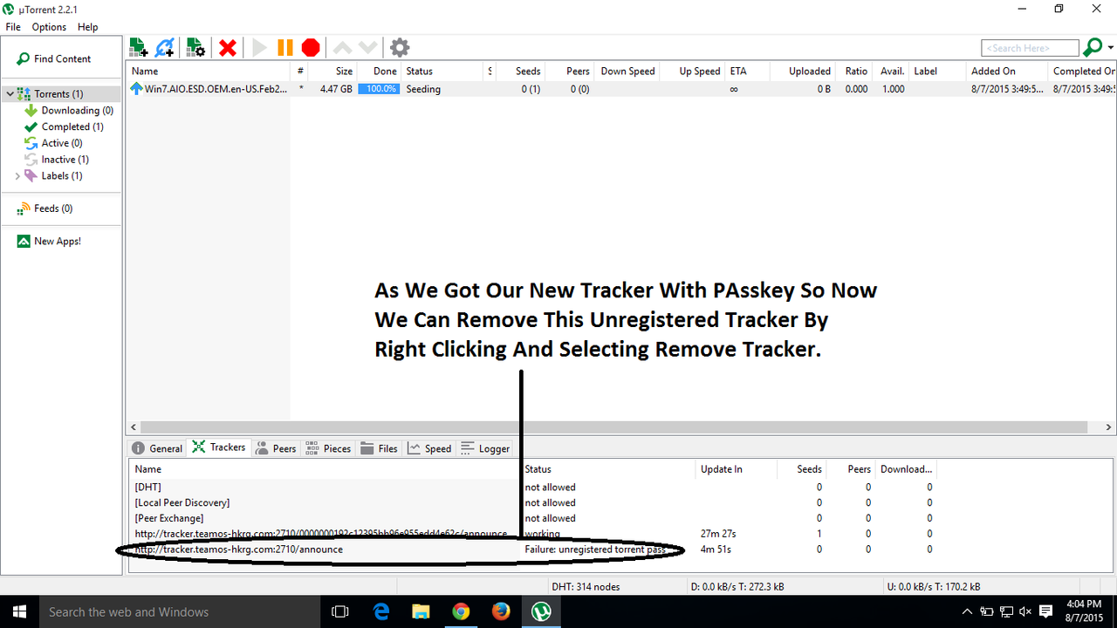The height and width of the screenshot is (628, 1117).
Task: Select the [Local Peer Discovery] row
Action: click(x=533, y=502)
